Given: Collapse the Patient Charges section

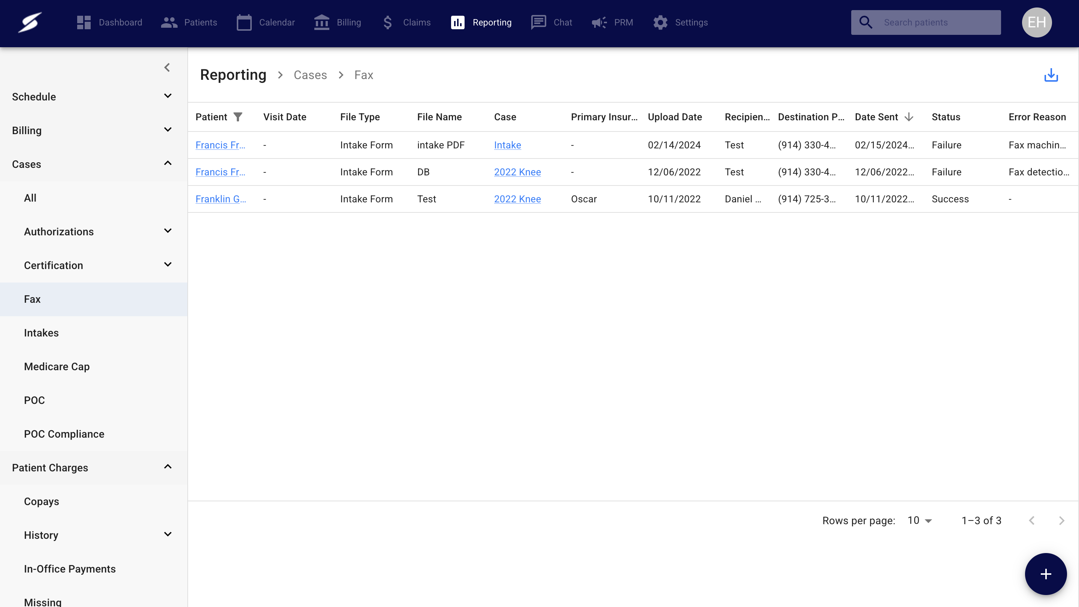Looking at the screenshot, I should point(167,467).
